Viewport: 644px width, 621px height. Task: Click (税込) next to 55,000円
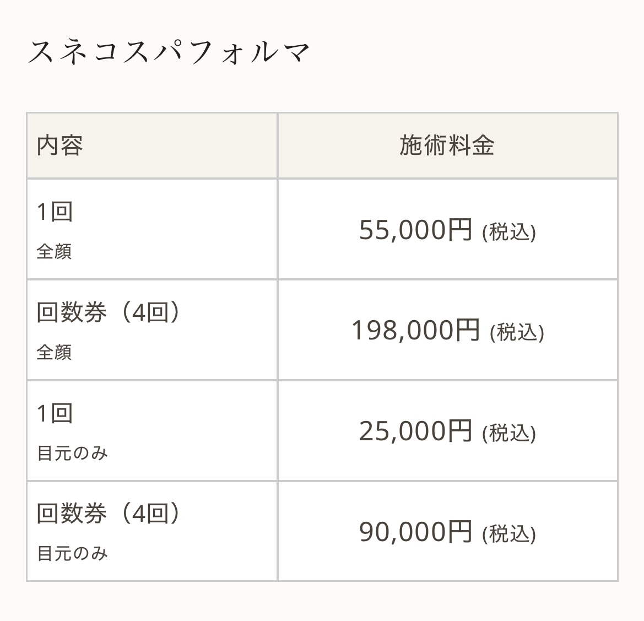click(x=509, y=231)
